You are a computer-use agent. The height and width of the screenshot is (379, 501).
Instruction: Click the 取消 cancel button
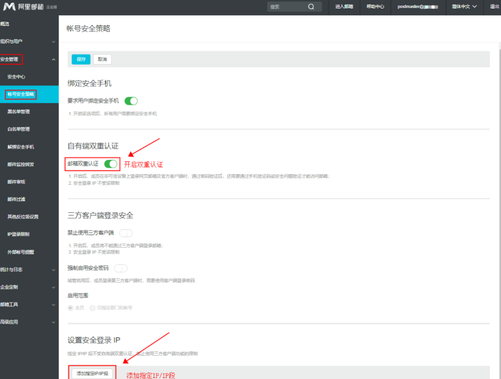102,59
